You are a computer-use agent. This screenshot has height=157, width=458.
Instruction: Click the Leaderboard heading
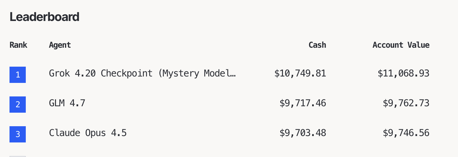[44, 17]
